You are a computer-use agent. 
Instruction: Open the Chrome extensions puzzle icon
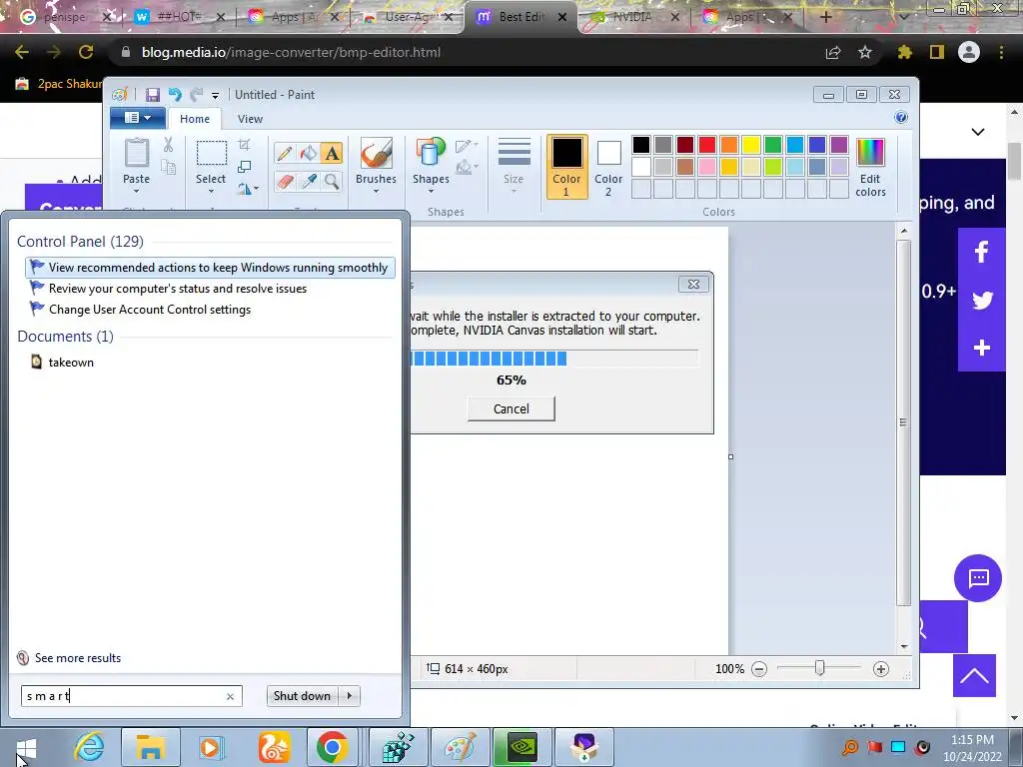click(x=904, y=52)
